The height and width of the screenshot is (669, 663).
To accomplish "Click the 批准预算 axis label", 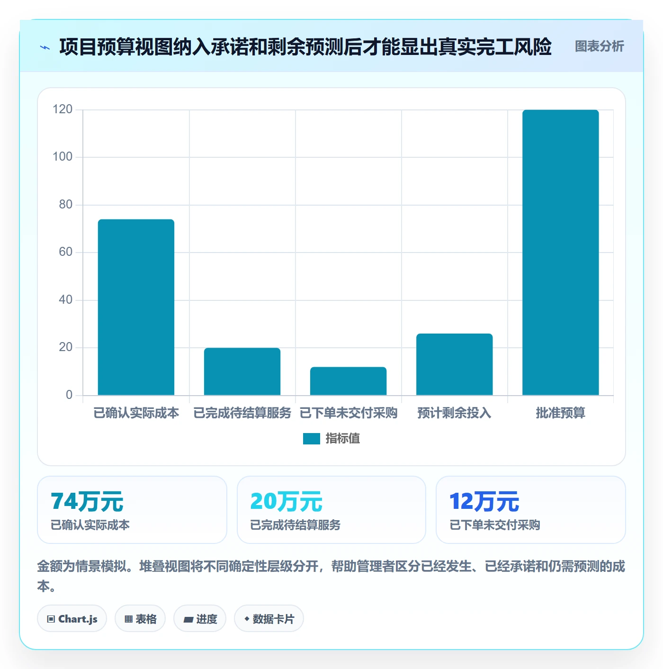I will coord(561,413).
